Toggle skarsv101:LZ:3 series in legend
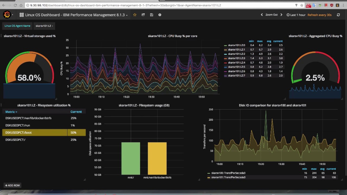Screen dimensions: 347x195 click(236, 58)
